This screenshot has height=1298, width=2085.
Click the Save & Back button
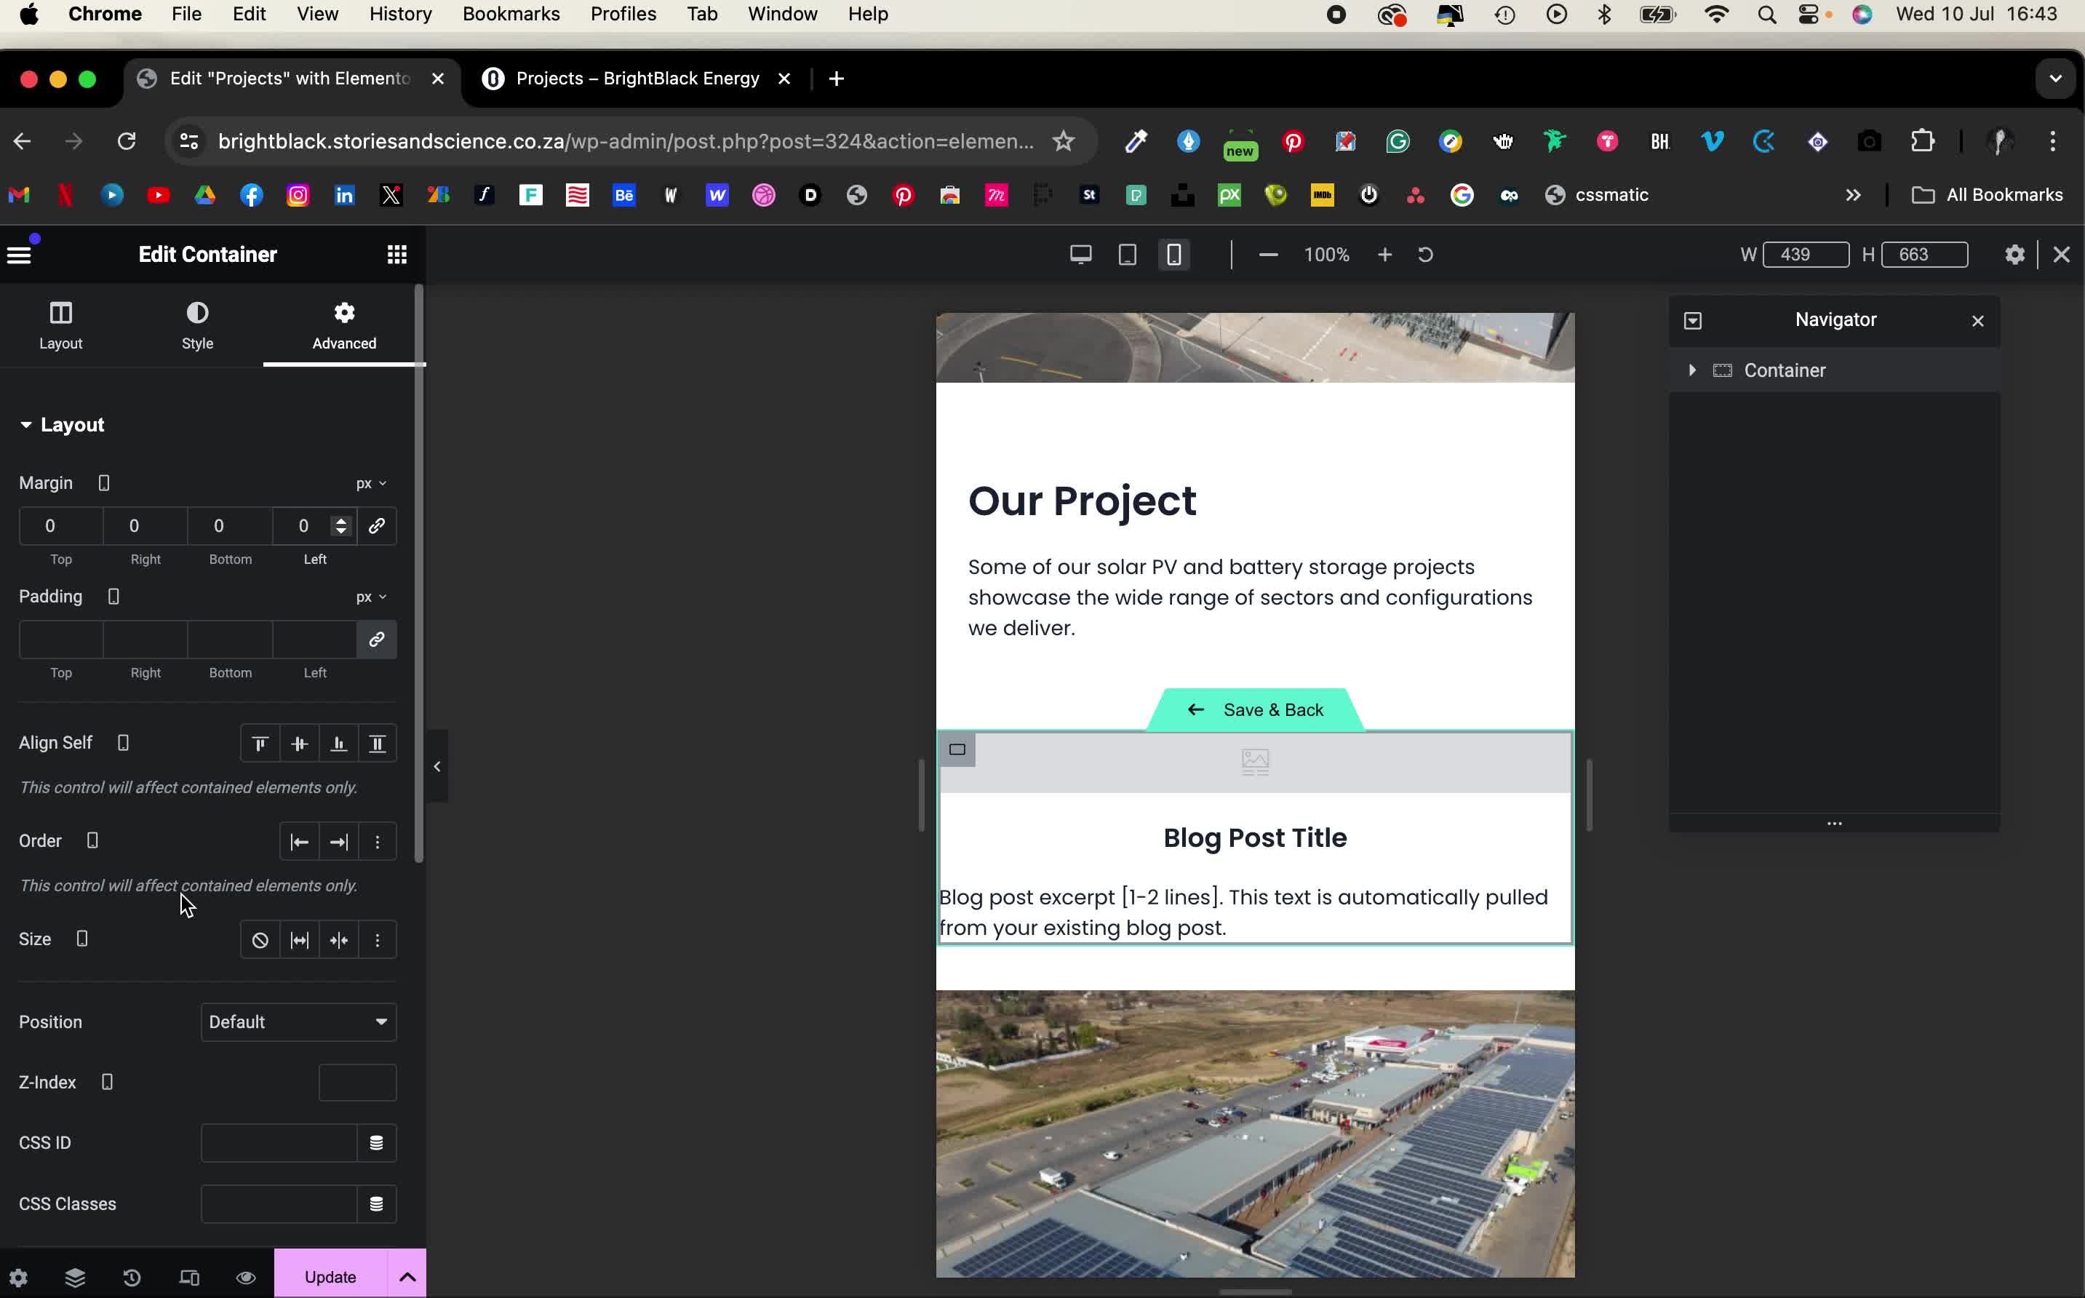pos(1255,710)
